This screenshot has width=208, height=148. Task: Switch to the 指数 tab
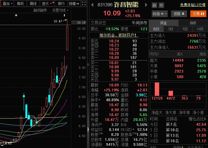tap(193, 23)
